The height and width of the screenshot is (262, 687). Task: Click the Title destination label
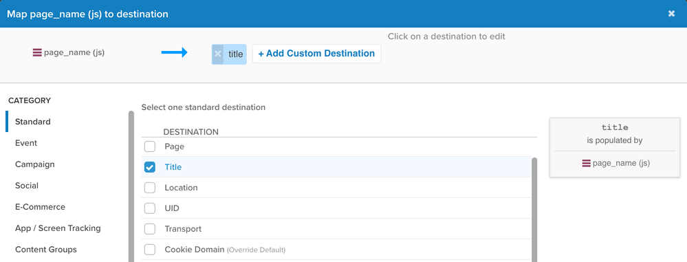[x=173, y=167]
